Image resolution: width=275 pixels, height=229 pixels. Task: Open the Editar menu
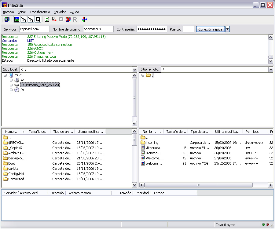click(x=22, y=12)
